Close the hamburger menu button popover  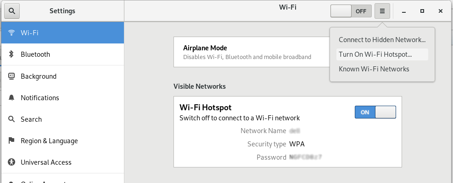tap(382, 11)
